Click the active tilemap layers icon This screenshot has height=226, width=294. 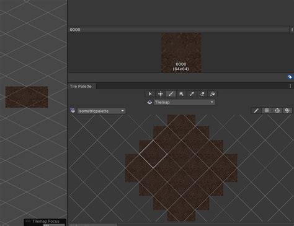pos(149,102)
